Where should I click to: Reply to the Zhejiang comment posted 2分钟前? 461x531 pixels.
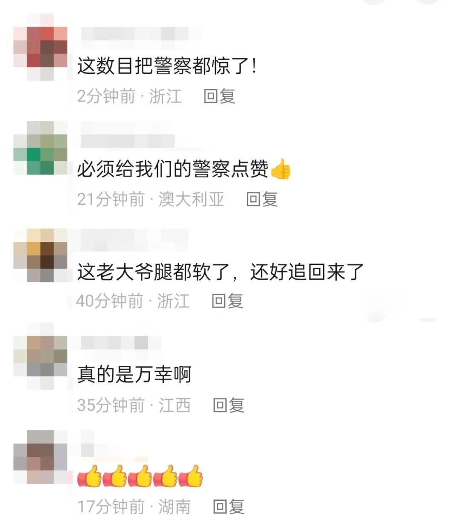(x=219, y=96)
